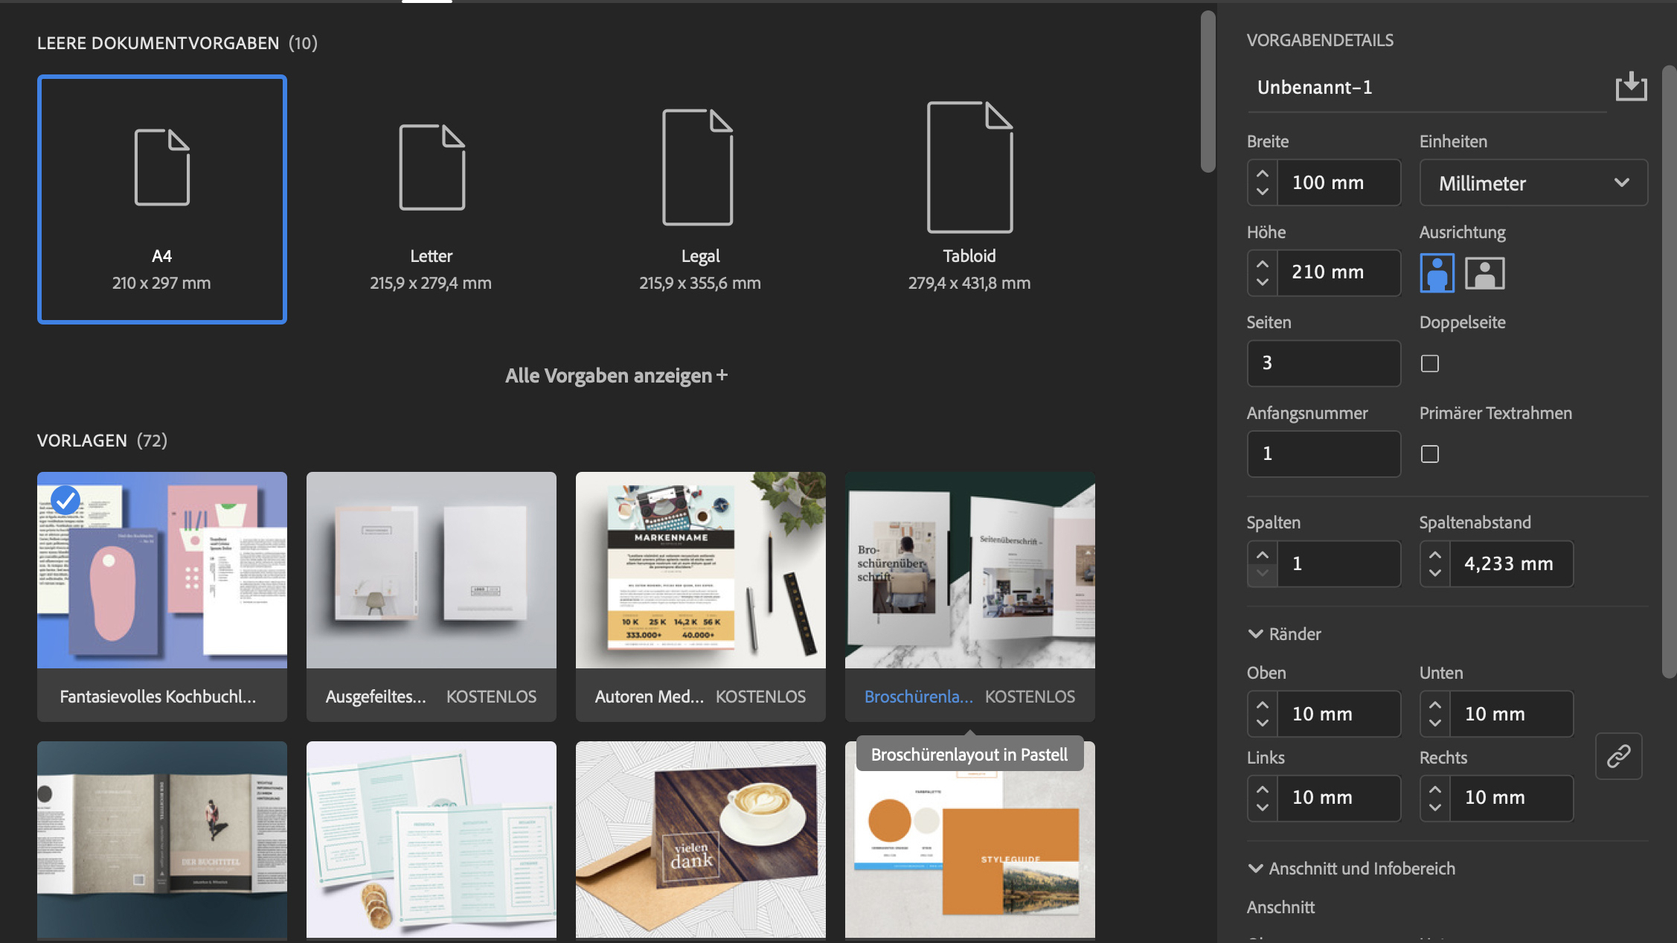
Task: Select the A4 blank document preset
Action: [161, 199]
